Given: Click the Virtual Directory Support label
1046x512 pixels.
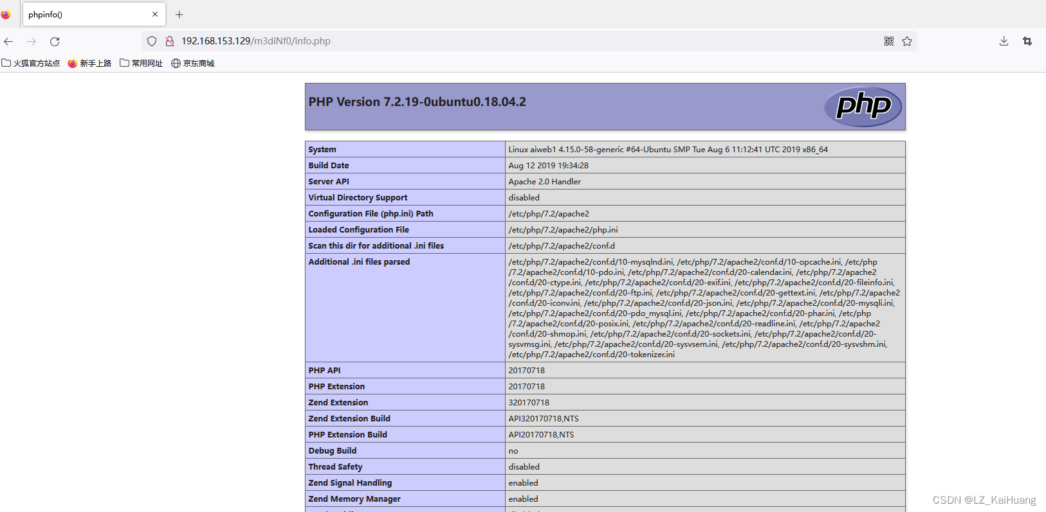Looking at the screenshot, I should [358, 198].
